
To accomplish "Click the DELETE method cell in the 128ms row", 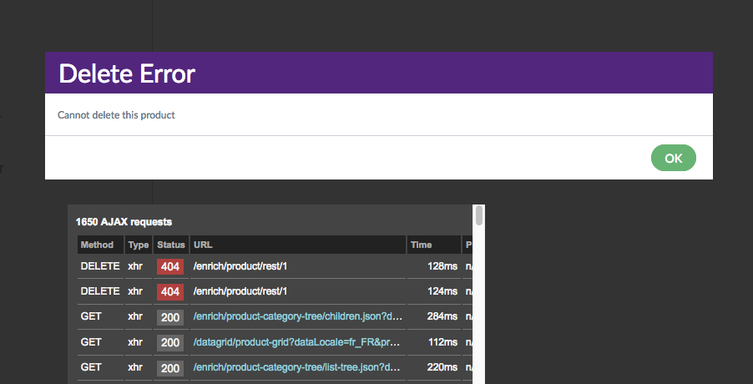I will click(100, 266).
